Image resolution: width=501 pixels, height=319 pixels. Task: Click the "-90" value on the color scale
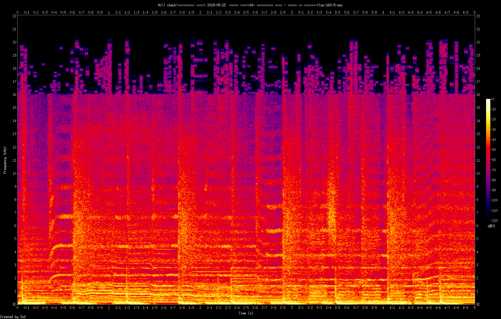(493, 190)
